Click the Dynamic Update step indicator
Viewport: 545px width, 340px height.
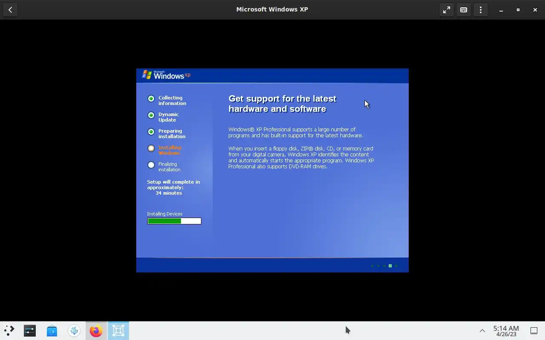pos(151,115)
